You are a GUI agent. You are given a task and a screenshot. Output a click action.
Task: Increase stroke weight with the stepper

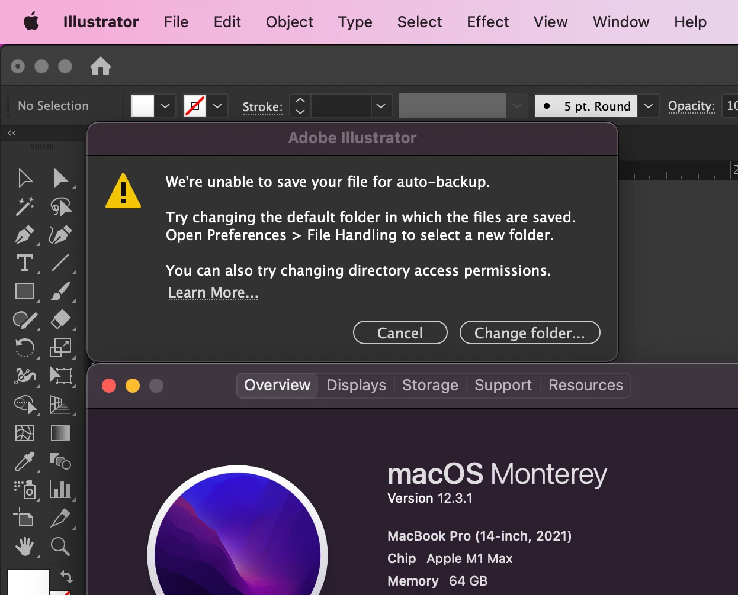pyautogui.click(x=300, y=101)
